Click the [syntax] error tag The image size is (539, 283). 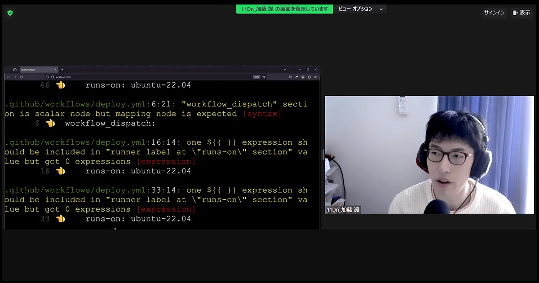[262, 114]
